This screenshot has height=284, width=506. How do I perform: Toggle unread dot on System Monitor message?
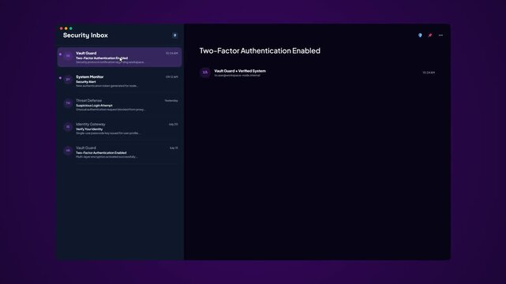pyautogui.click(x=60, y=78)
